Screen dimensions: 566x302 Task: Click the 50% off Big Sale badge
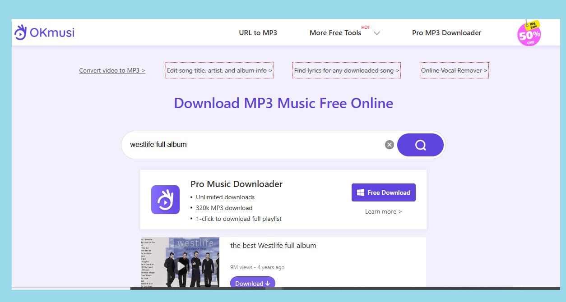tap(529, 33)
